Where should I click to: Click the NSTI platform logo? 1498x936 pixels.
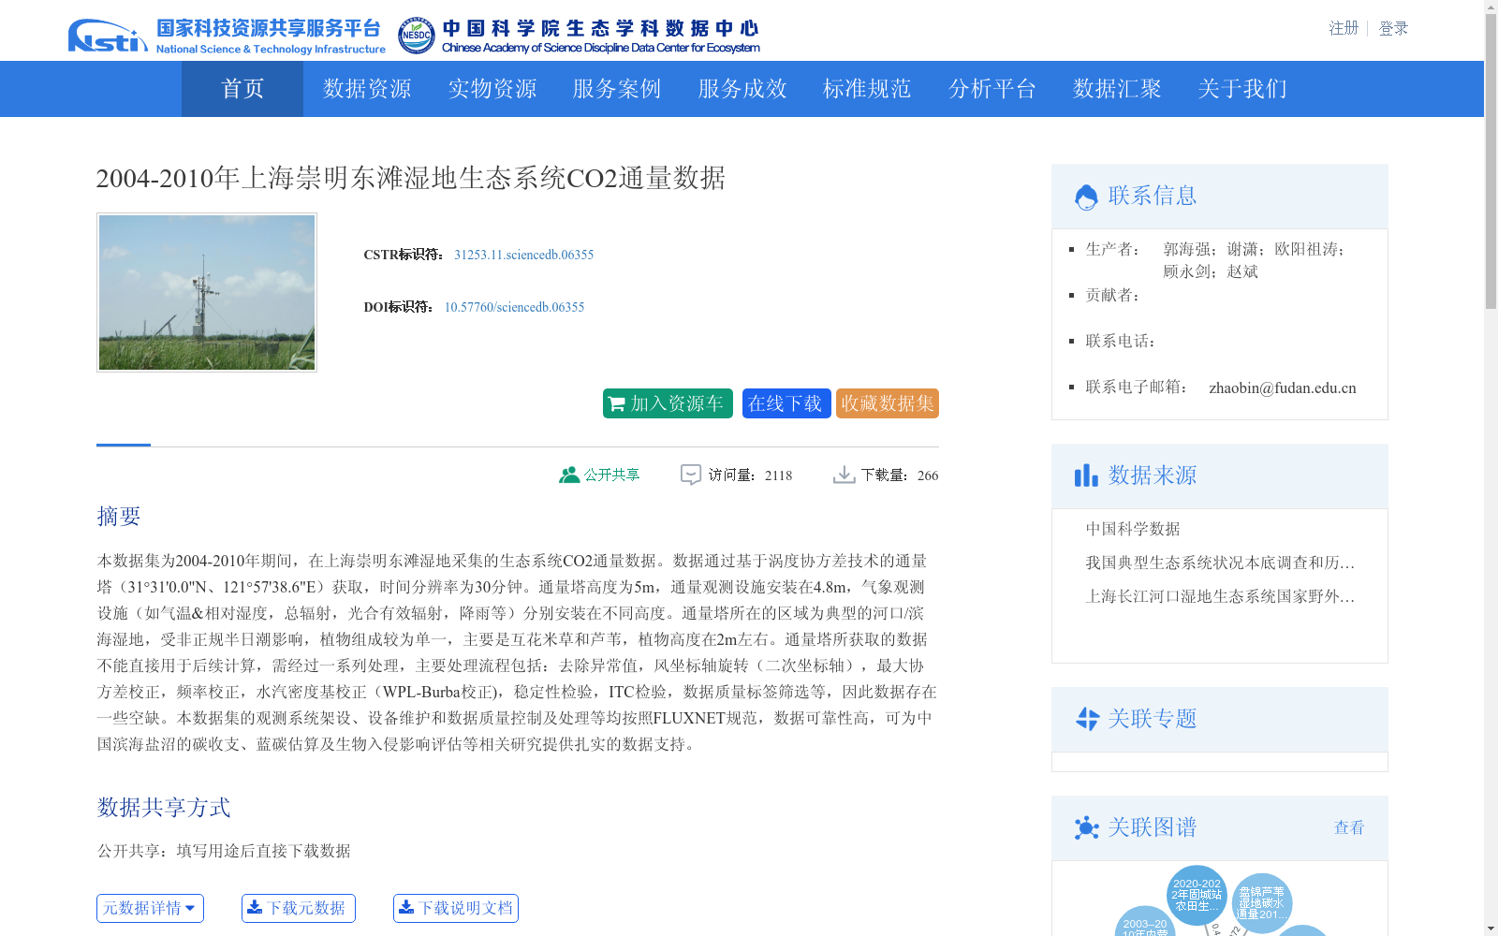pyautogui.click(x=227, y=36)
